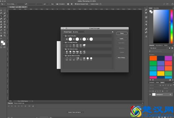This screenshot has height=118, width=174.
Task: Select the Crop tool in toolbar
Action: (x=1, y=16)
